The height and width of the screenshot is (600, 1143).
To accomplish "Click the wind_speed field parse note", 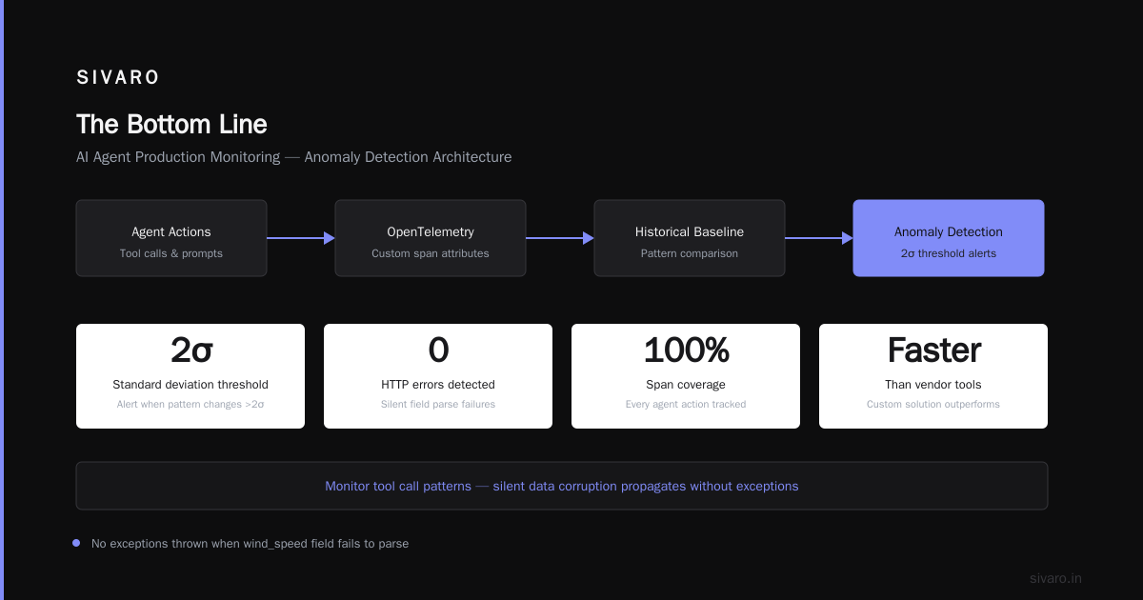I will (250, 544).
